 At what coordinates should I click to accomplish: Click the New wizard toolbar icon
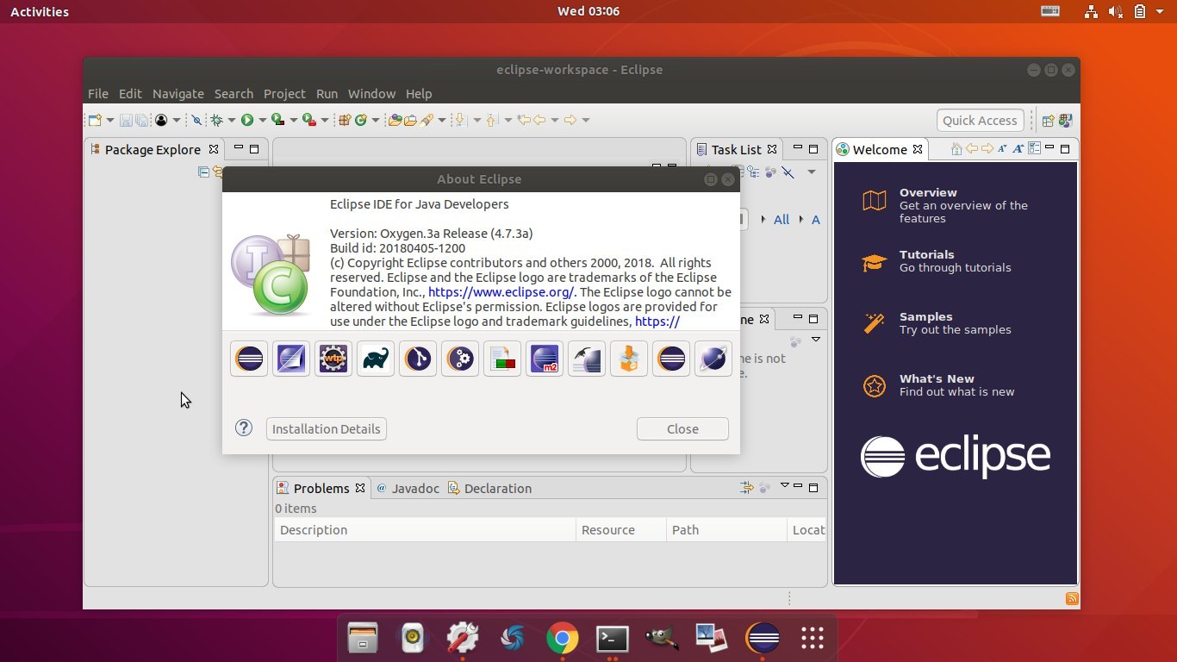coord(95,120)
